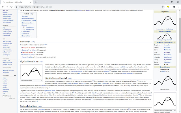Screen dimensions: 181x113
Task: Open the brachiators link
Action: click(123, 67)
